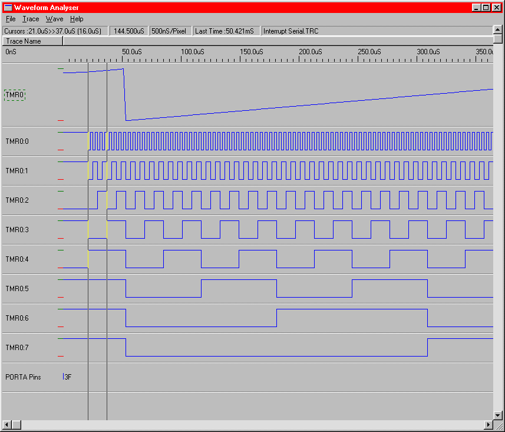Click the down arrow beside Trace Name header
Viewport: 505px width, 432px height.
498,41
